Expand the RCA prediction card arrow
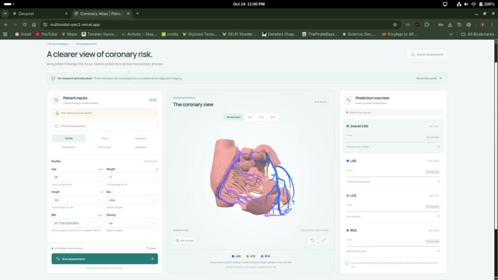The height and width of the screenshot is (280, 498). point(438,251)
